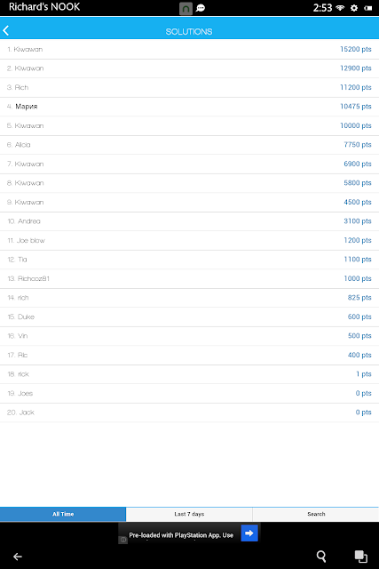Tap the system back arrow in navigation bar
The image size is (379, 569).
[18, 557]
